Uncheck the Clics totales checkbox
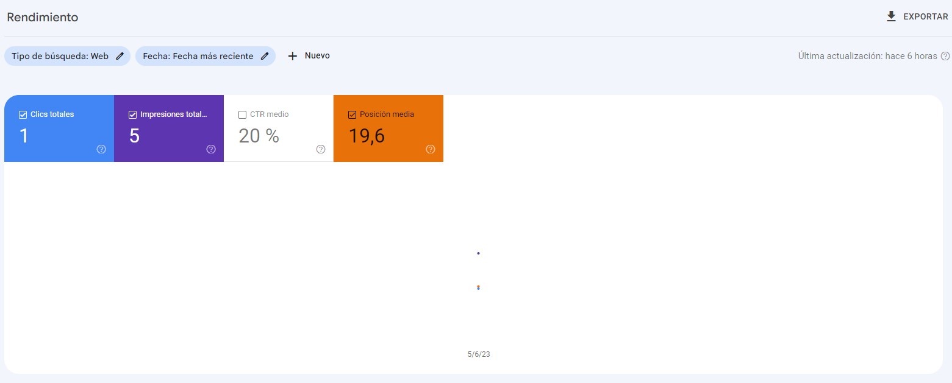 tap(23, 114)
